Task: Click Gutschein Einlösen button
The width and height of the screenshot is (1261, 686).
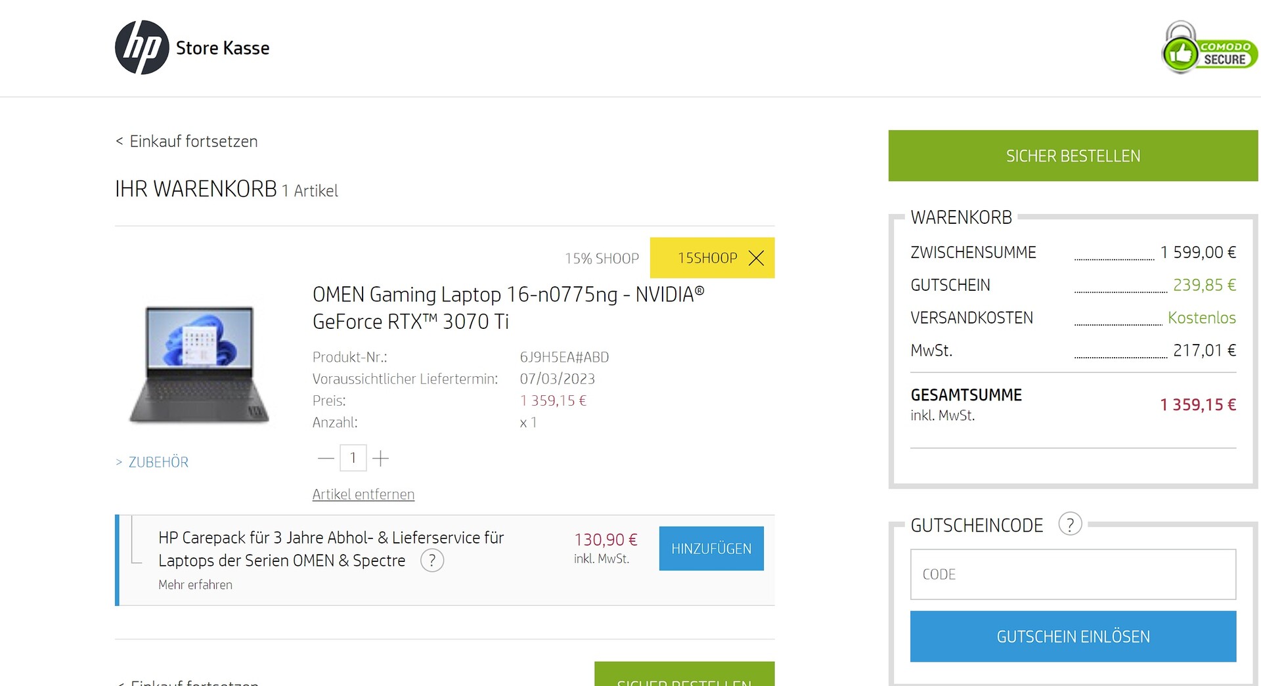Action: tap(1073, 637)
